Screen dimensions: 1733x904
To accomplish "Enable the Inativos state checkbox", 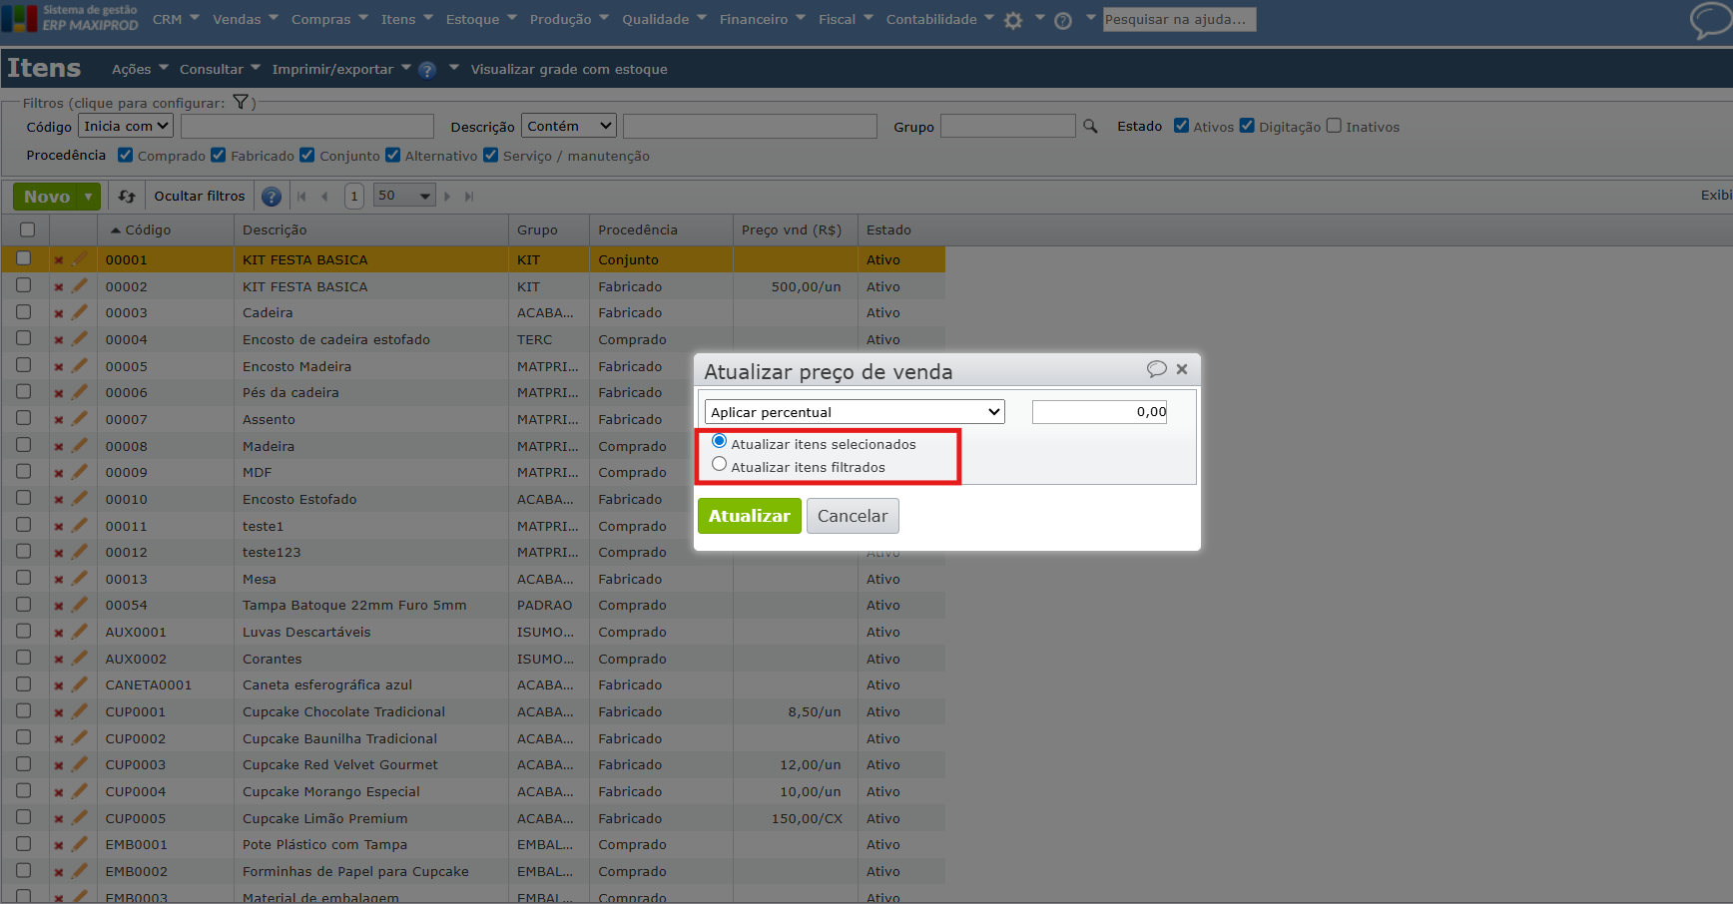I will coord(1334,126).
